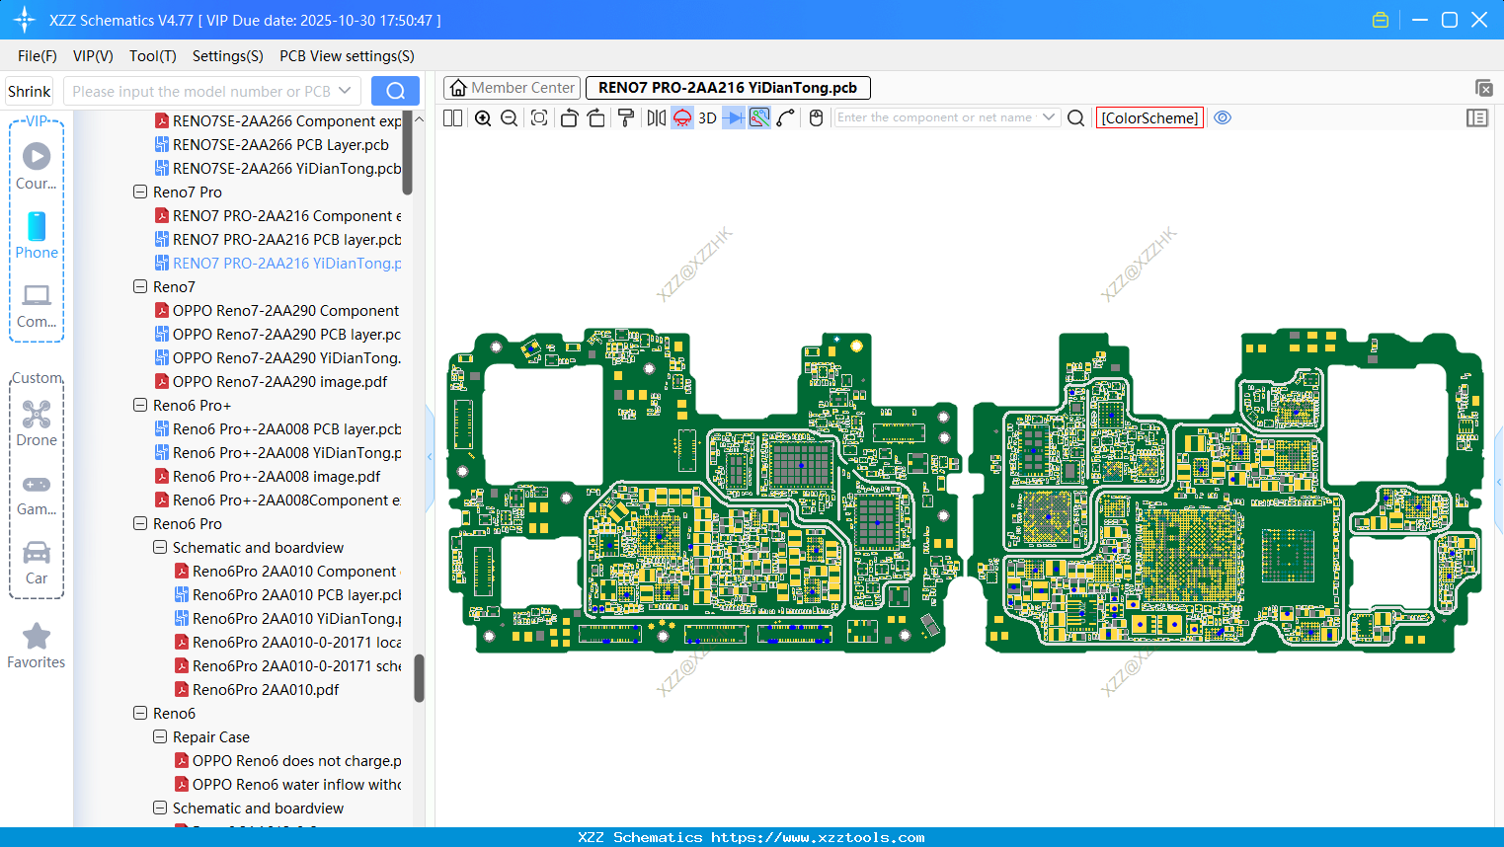The height and width of the screenshot is (847, 1504).
Task: Select the RENO7 PRO-2AA216 YiDianTong.pcb tab
Action: (x=728, y=88)
